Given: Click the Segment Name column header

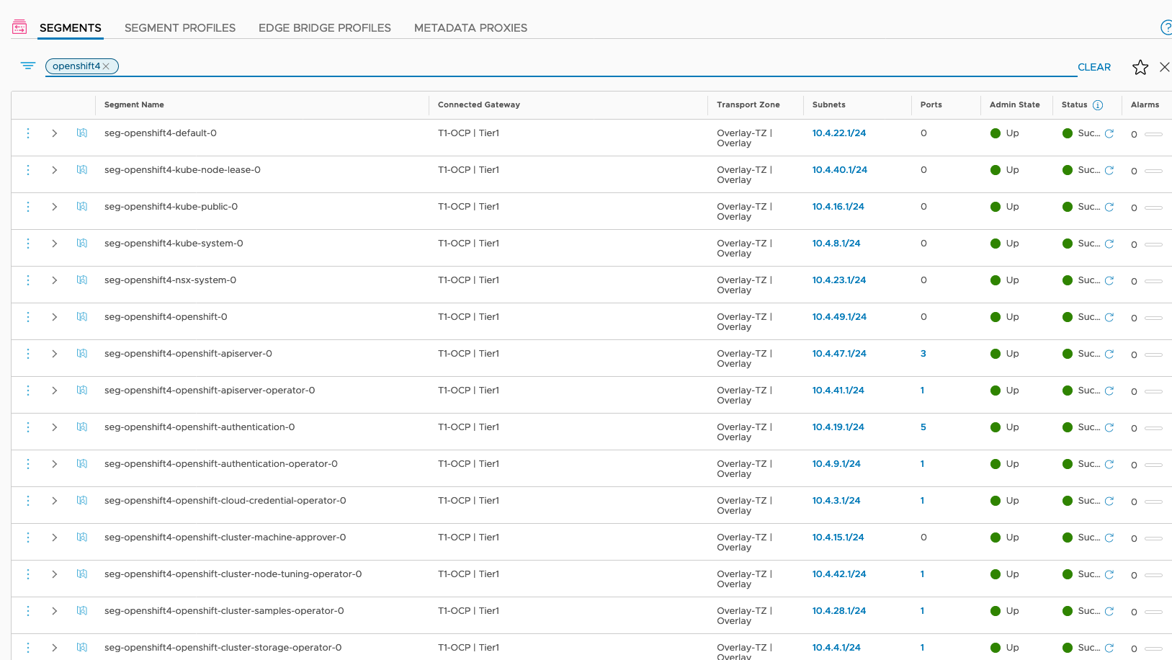Looking at the screenshot, I should (134, 105).
